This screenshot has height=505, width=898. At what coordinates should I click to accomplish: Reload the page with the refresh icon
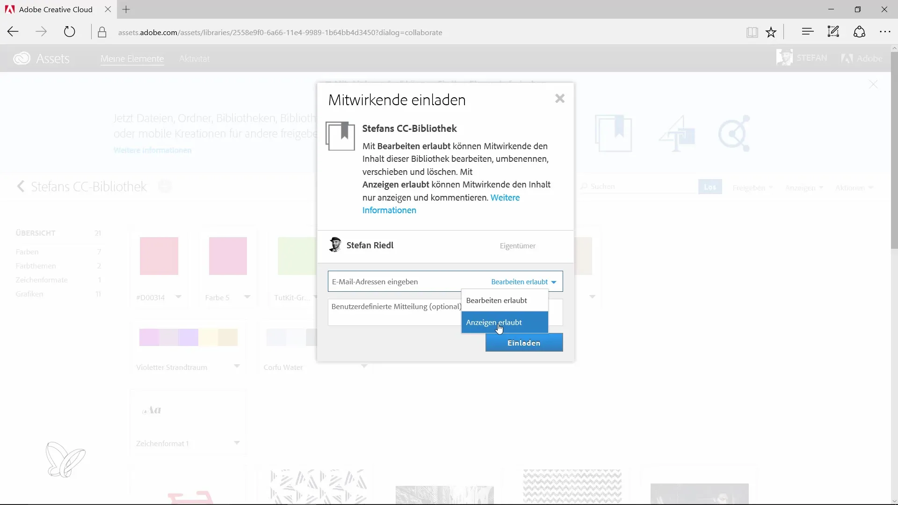(69, 32)
